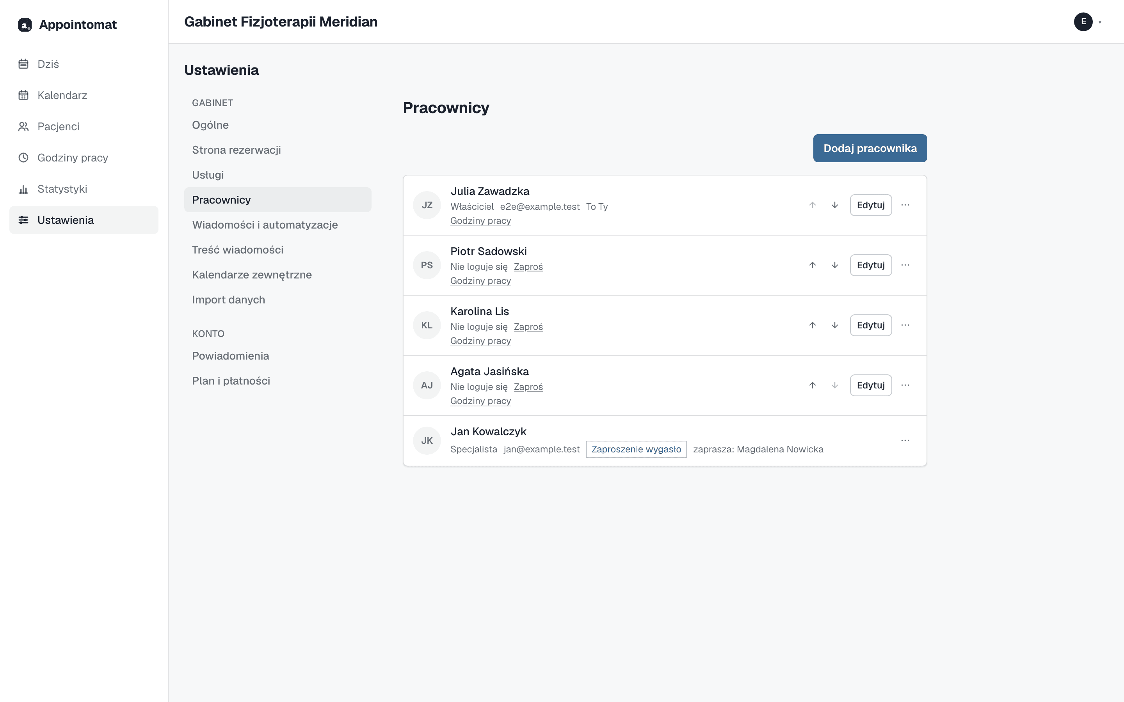Move Karolina Lis down with arrow
This screenshot has width=1124, height=702.
835,325
